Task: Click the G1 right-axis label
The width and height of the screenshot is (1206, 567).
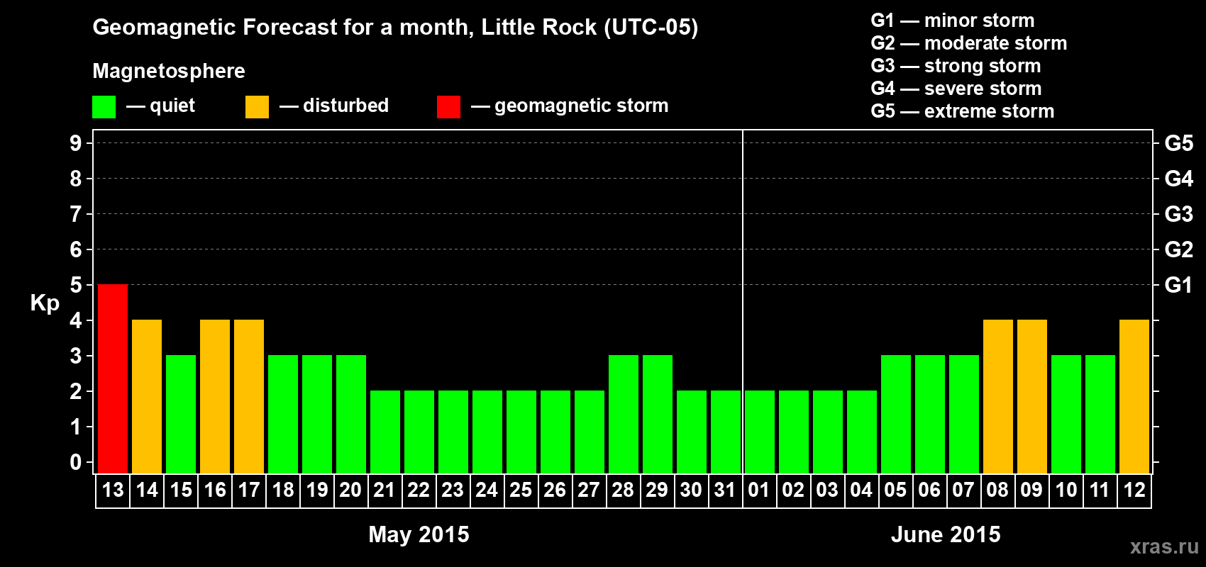Action: [x=1179, y=285]
